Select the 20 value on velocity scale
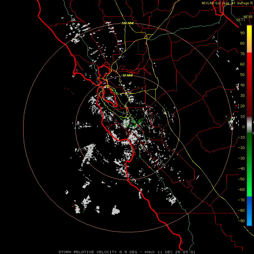This screenshot has width=254, height=254. (x=242, y=106)
